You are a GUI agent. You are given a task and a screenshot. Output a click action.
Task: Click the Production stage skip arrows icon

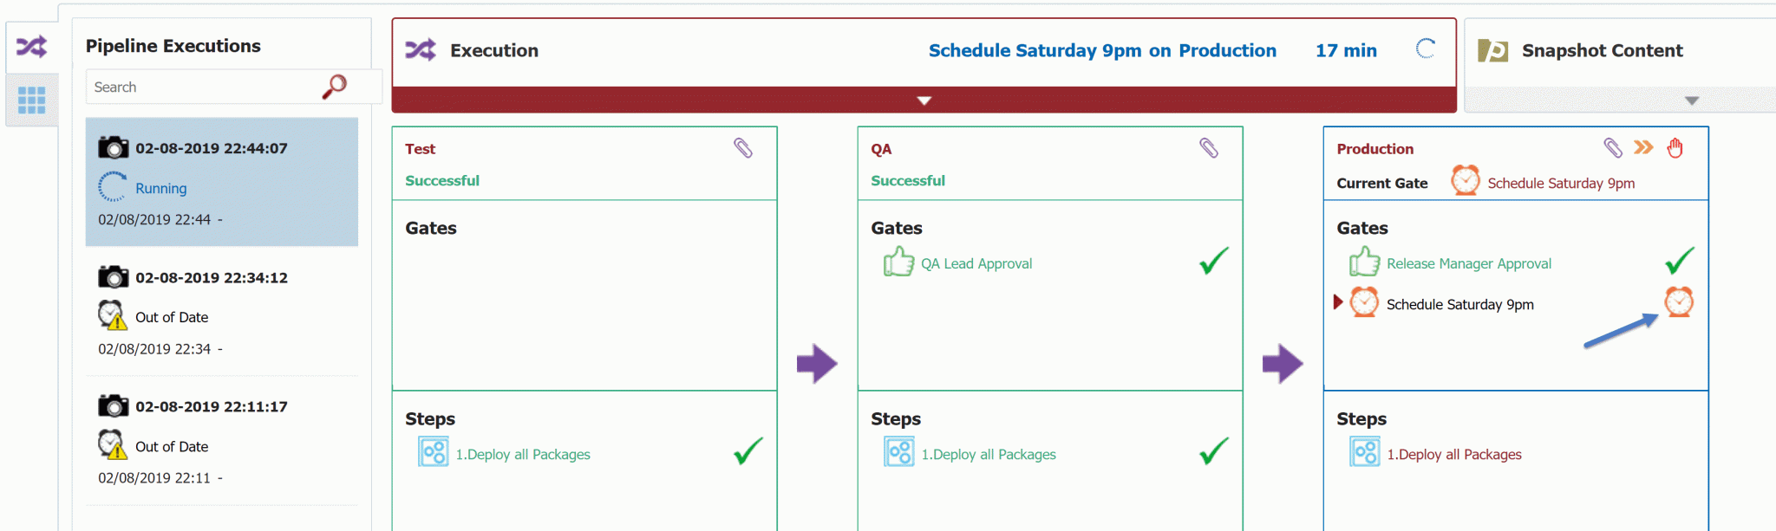click(1643, 147)
